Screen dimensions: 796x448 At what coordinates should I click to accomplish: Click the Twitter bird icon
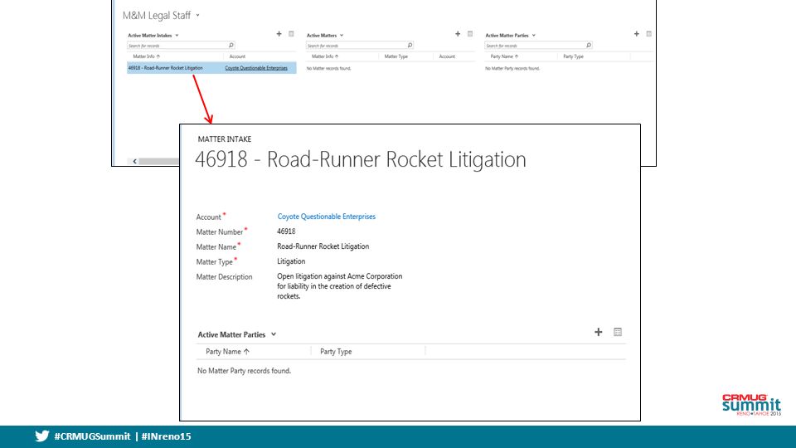(42, 436)
